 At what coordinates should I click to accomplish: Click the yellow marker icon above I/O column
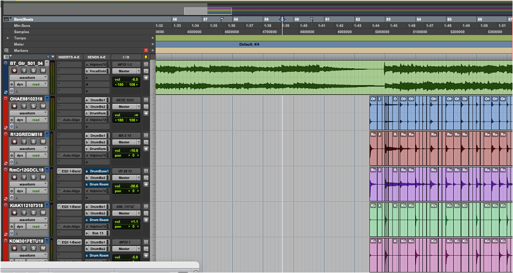146,57
